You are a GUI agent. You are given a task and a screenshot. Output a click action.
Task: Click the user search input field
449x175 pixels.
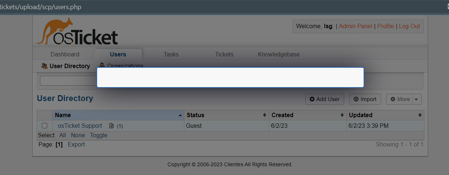coord(68,81)
